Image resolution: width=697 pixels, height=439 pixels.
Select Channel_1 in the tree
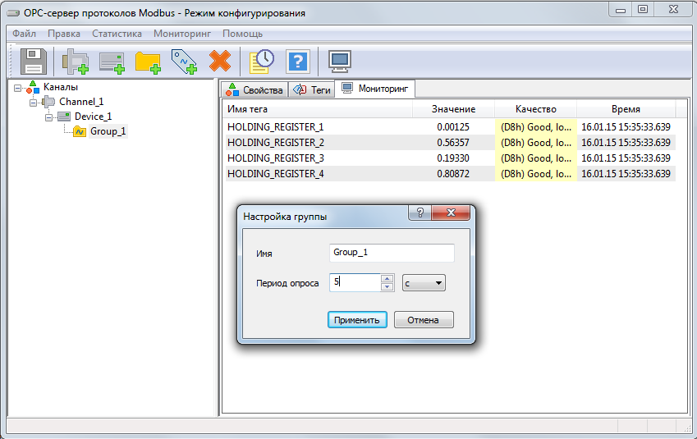(81, 102)
